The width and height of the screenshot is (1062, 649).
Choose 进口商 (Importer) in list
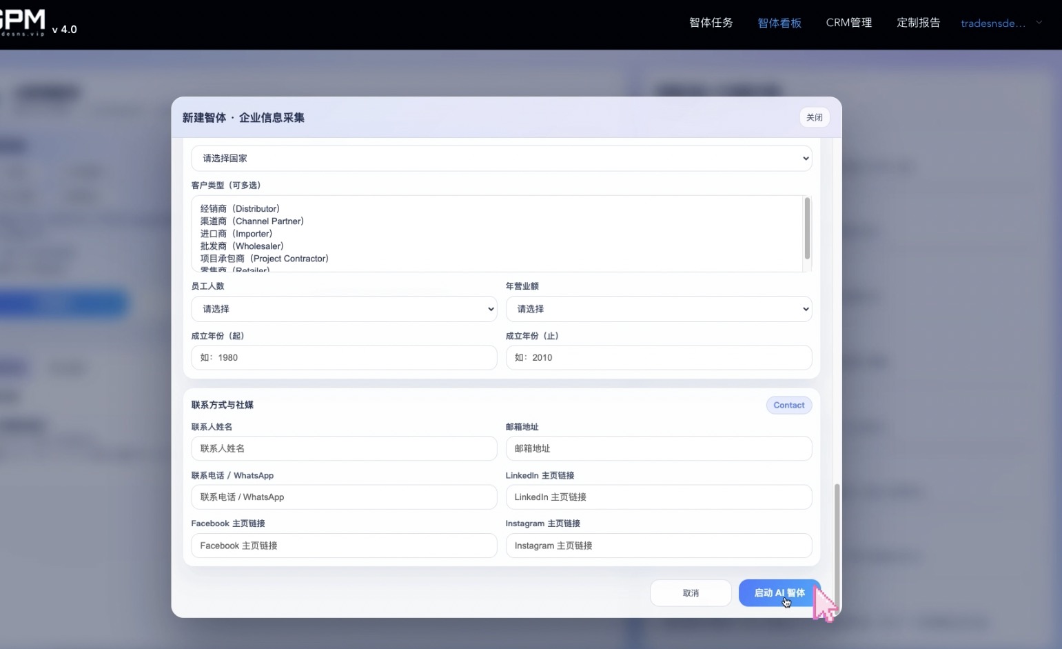click(x=236, y=234)
